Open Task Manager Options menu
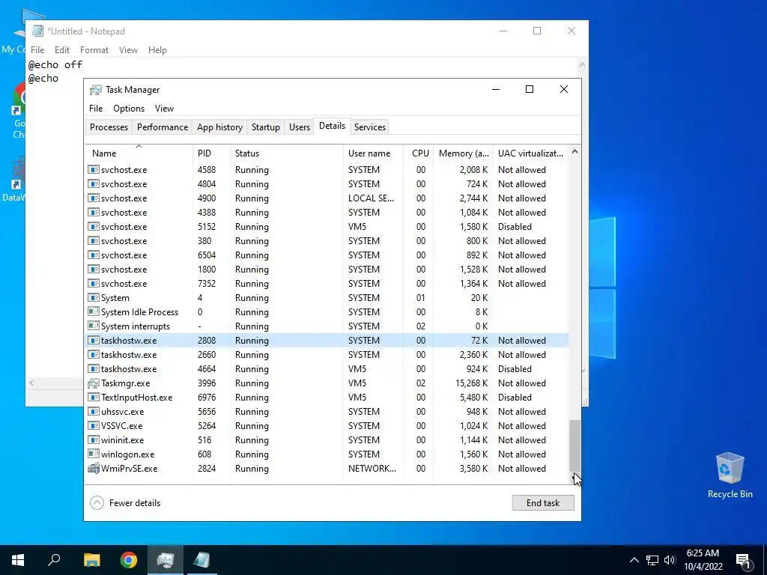The width and height of the screenshot is (767, 575). [x=129, y=109]
